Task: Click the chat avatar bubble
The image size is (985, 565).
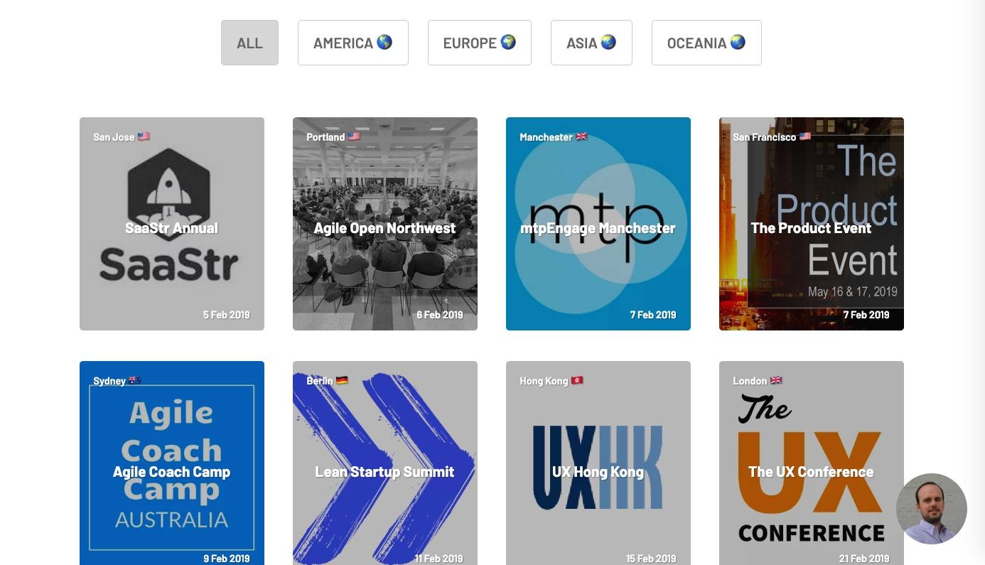Action: 932,509
